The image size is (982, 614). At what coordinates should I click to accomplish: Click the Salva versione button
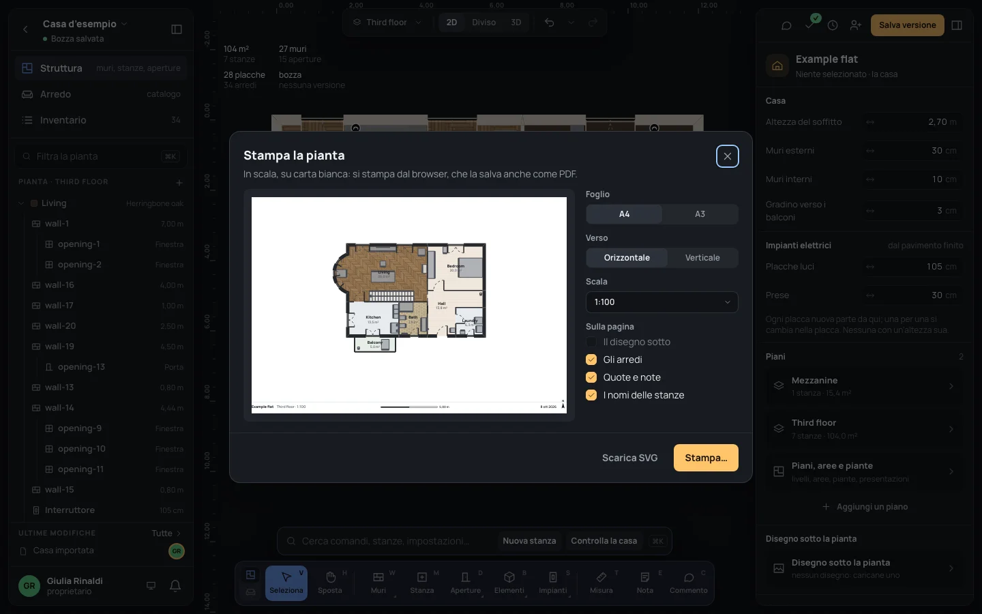click(x=908, y=25)
